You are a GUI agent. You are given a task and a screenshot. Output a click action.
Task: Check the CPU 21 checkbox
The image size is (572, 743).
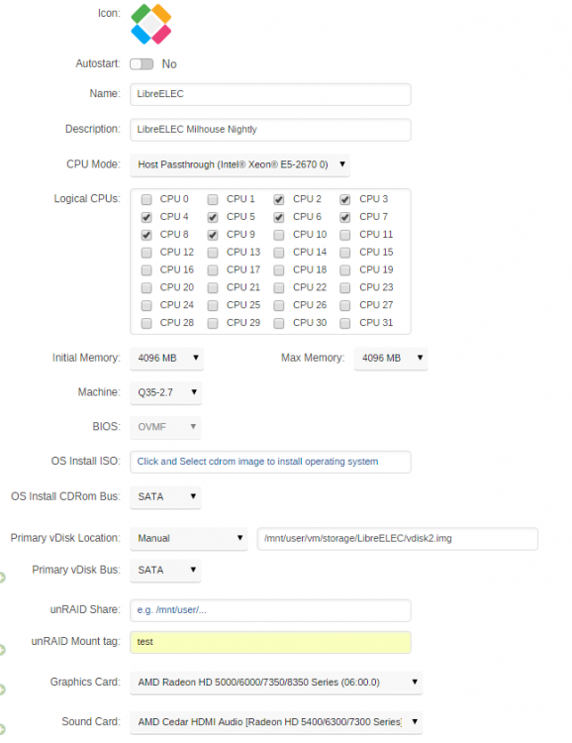(213, 287)
